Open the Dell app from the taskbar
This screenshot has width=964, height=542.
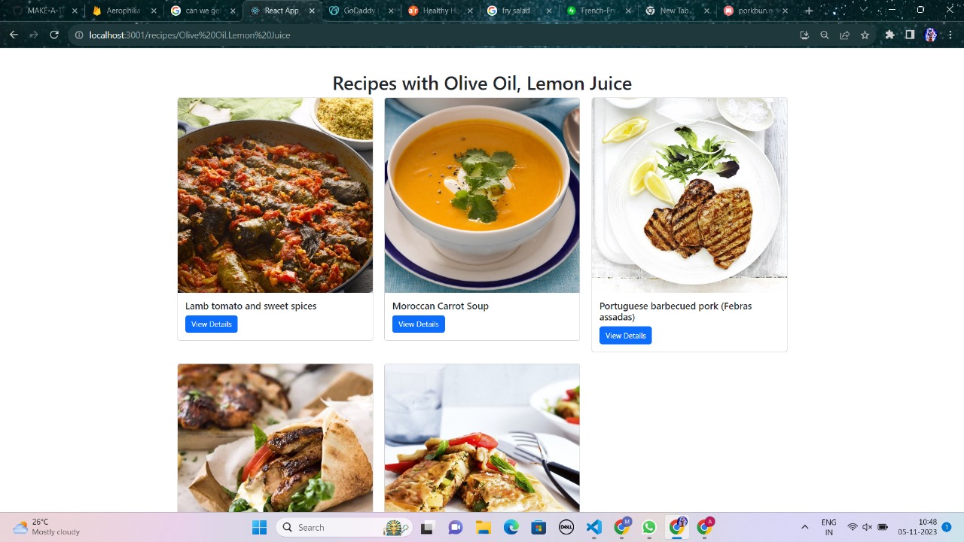click(x=566, y=527)
